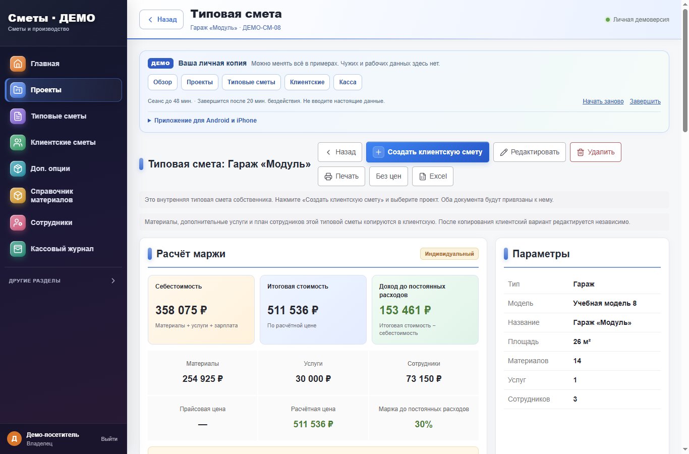This screenshot has width=689, height=454.
Task: Click the Завершить link
Action: (645, 101)
